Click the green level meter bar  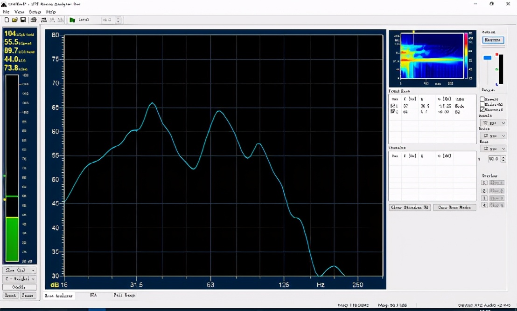point(12,239)
